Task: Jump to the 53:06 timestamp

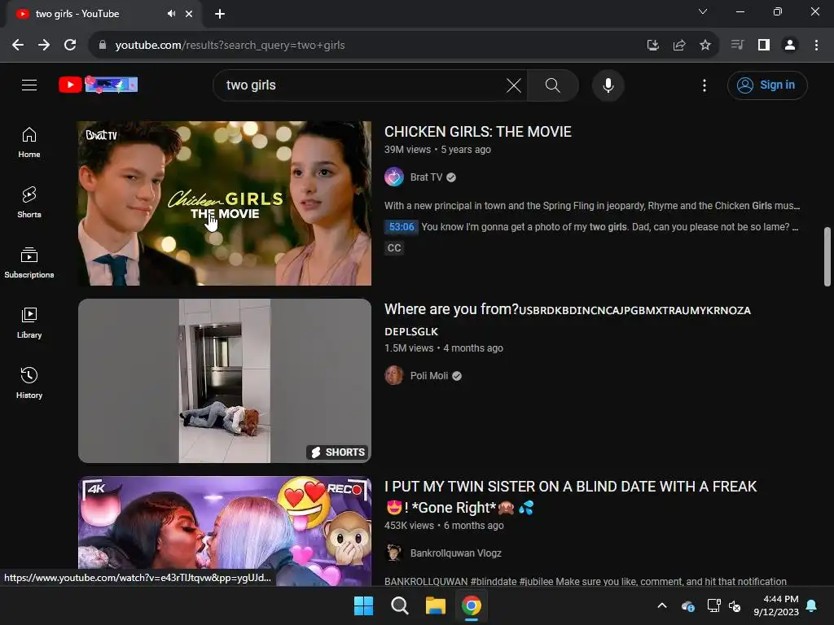Action: coord(401,227)
